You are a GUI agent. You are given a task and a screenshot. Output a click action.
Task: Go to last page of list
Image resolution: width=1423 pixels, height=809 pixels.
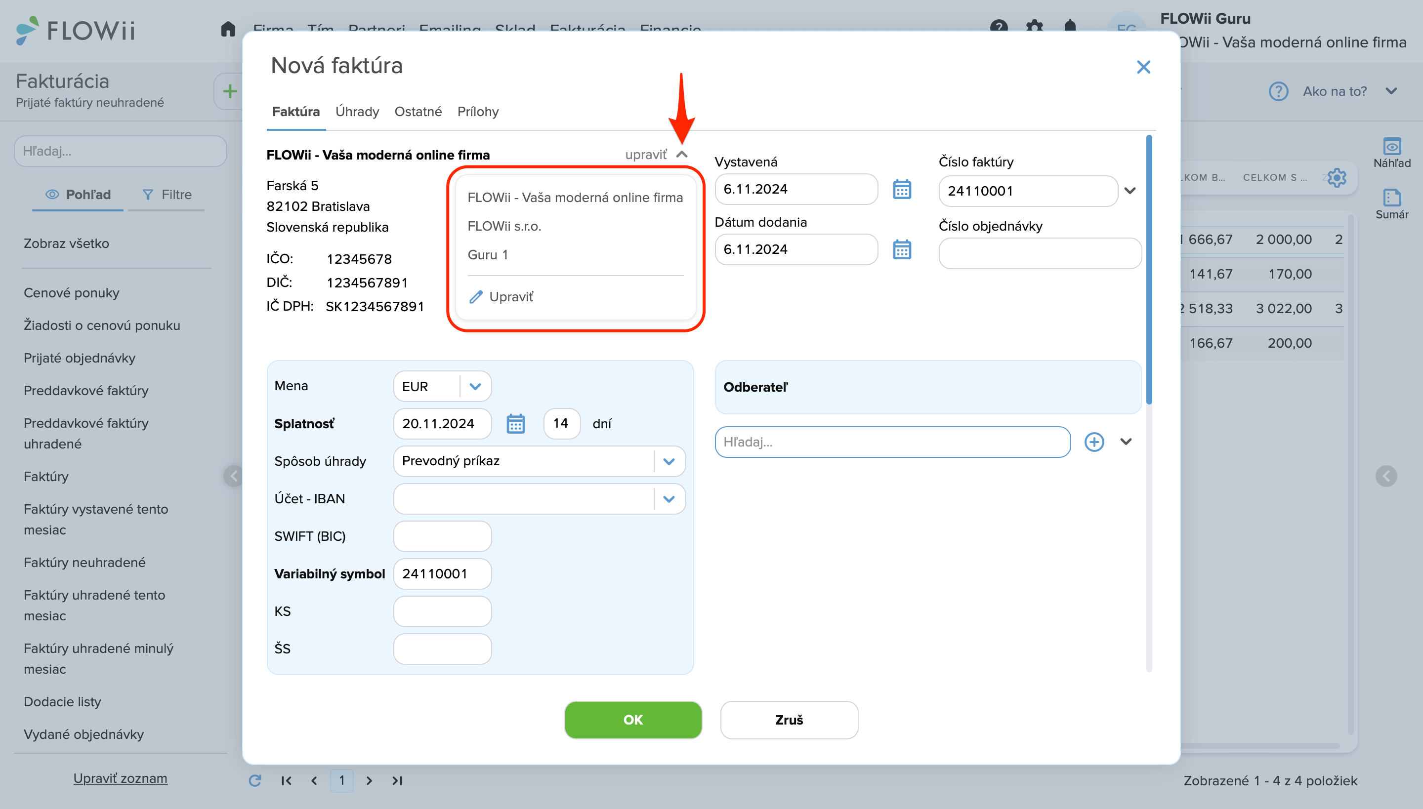[397, 781]
